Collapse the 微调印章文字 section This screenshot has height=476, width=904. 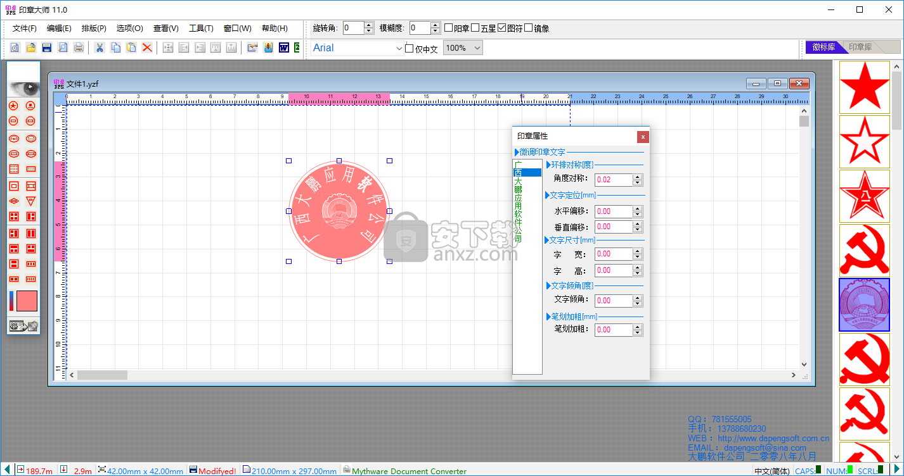[x=517, y=152]
